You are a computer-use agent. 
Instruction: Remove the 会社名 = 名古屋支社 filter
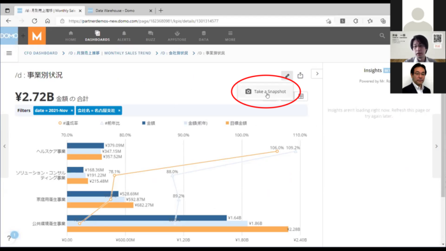point(119,111)
